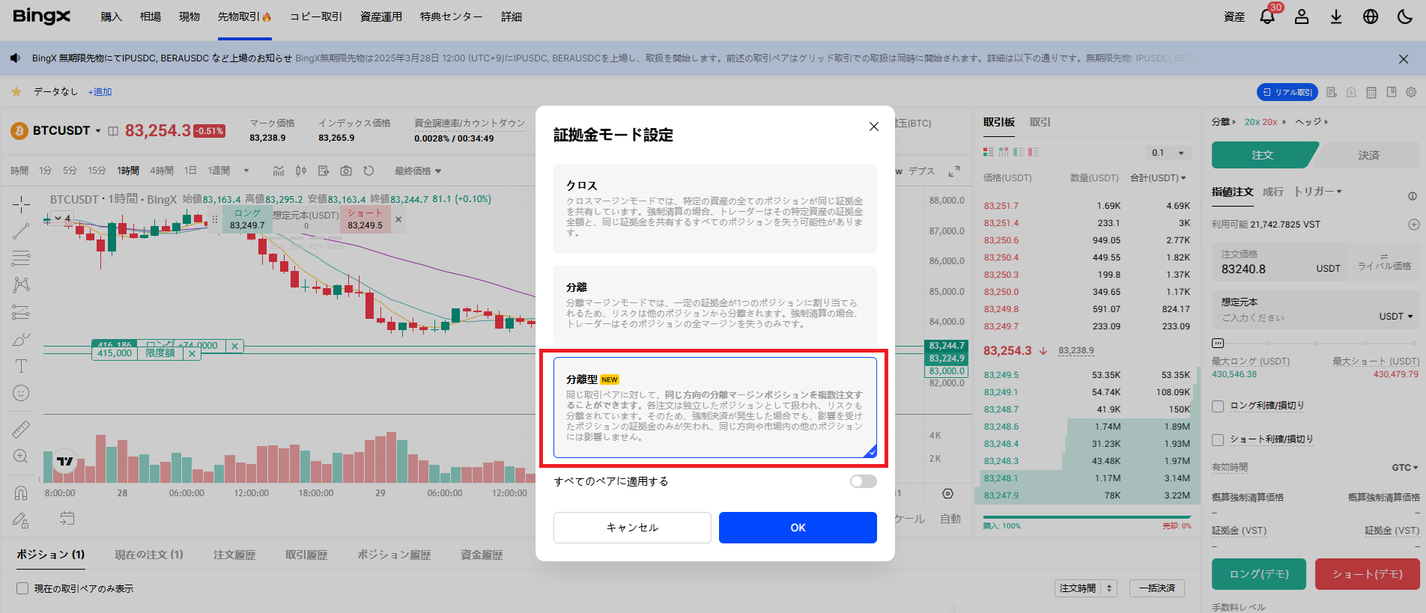Open the notifications bell icon

1267,16
